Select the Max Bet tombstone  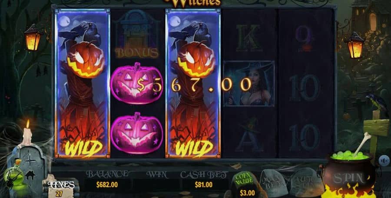[x=274, y=182]
